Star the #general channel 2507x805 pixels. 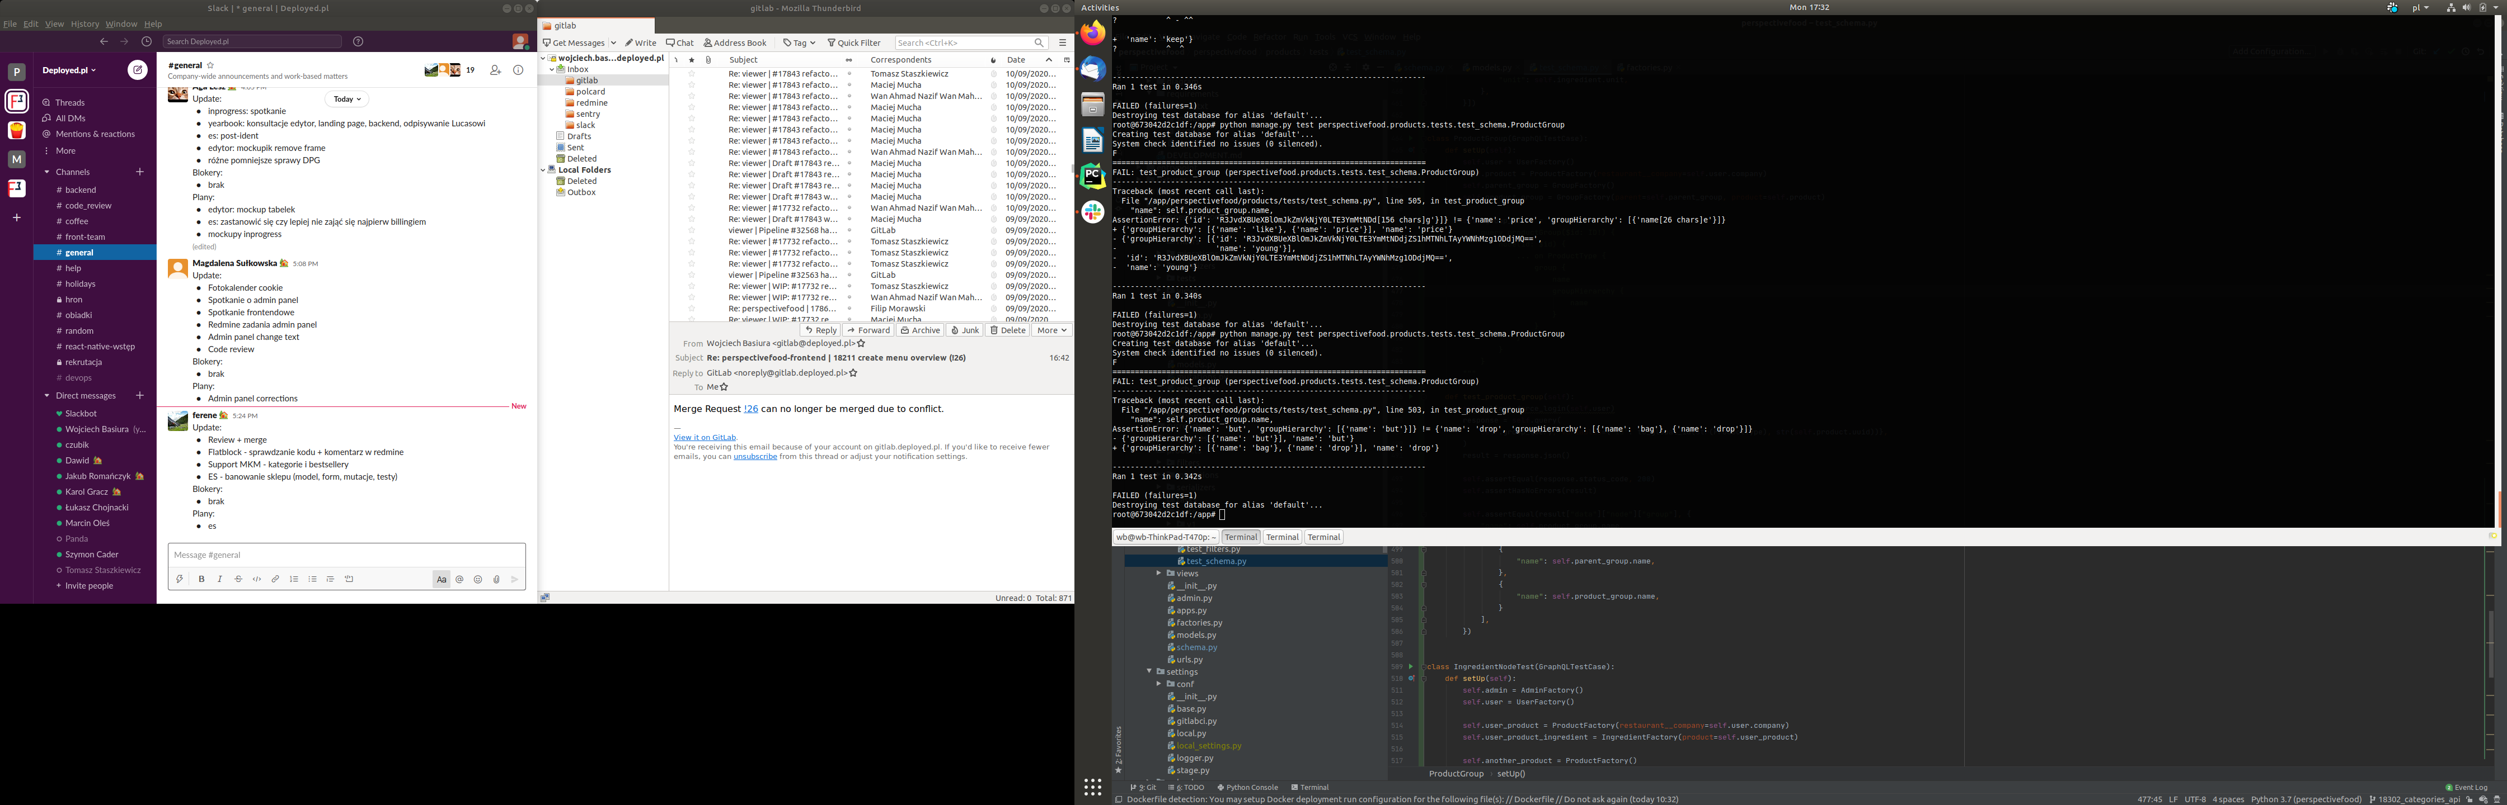(210, 65)
